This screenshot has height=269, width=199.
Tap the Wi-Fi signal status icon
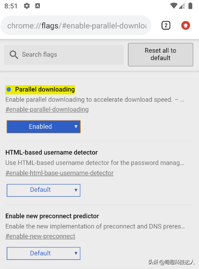pos(174,6)
